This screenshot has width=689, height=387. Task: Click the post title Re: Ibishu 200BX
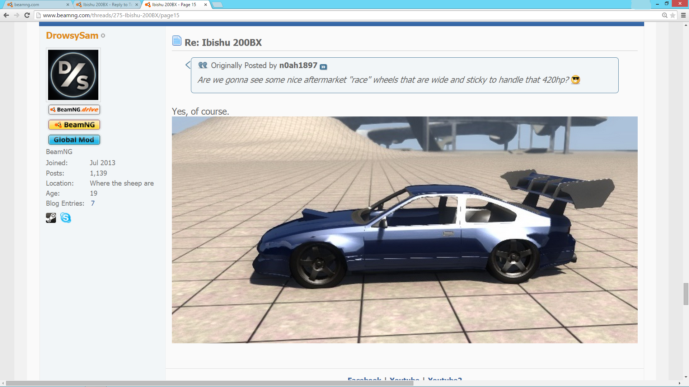click(223, 42)
